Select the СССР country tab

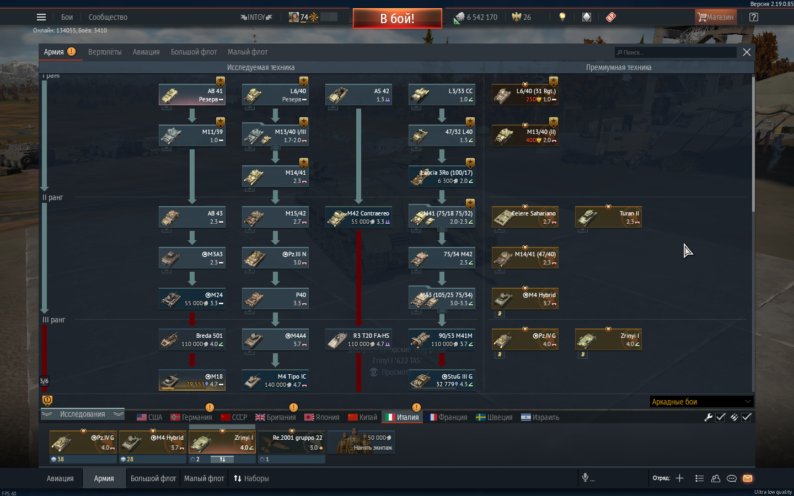point(234,417)
